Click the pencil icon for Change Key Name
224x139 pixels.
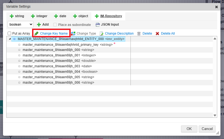36,34
